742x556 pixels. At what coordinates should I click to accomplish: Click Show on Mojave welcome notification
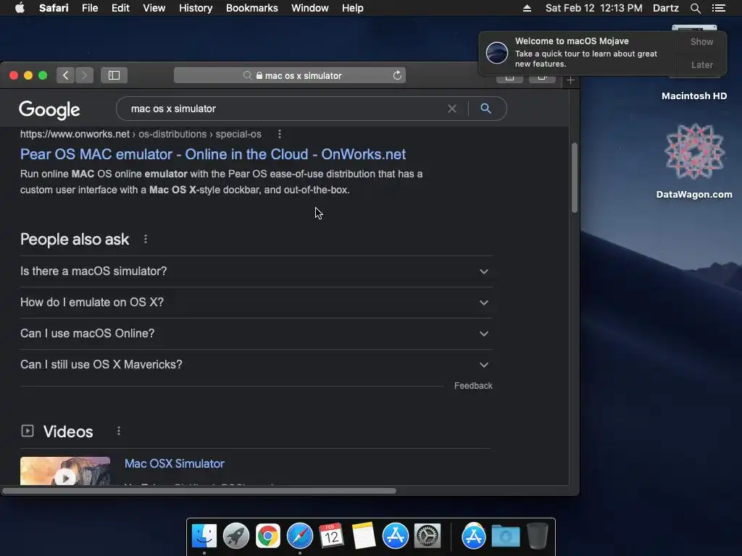click(x=701, y=41)
